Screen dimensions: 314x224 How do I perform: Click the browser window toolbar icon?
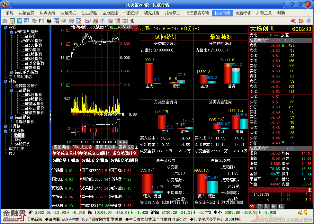[125, 21]
